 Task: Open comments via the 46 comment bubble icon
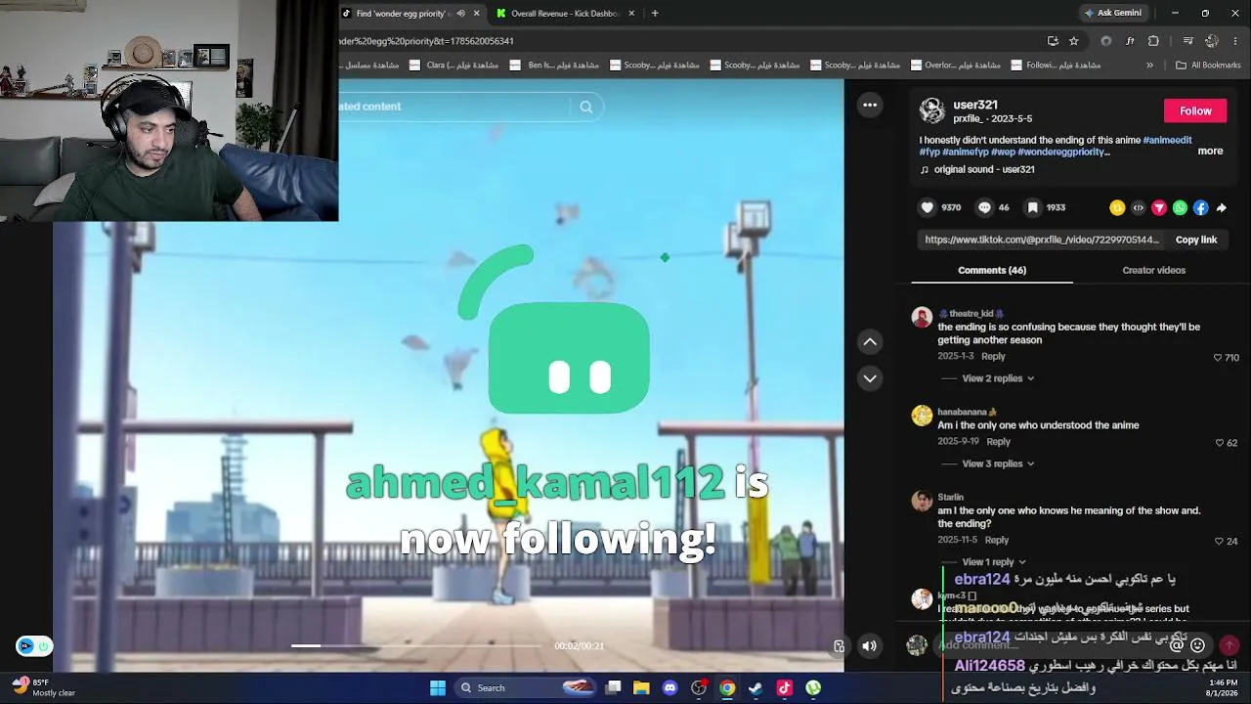coord(984,207)
